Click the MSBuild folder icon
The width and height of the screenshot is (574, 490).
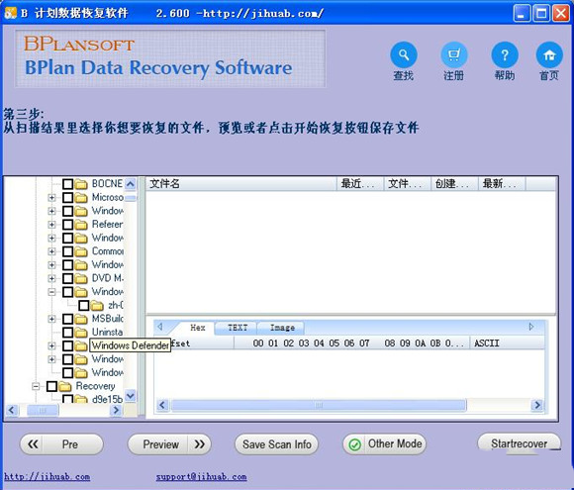[81, 319]
